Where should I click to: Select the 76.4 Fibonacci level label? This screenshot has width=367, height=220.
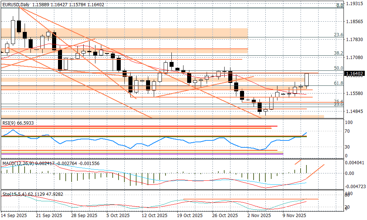click(x=338, y=101)
